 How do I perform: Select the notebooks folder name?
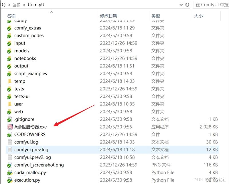coord(25,59)
